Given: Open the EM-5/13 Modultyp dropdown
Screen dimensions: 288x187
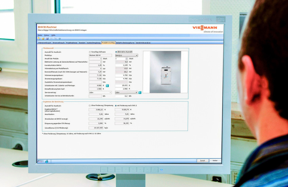Looking at the screenshot, I should tap(126, 55).
